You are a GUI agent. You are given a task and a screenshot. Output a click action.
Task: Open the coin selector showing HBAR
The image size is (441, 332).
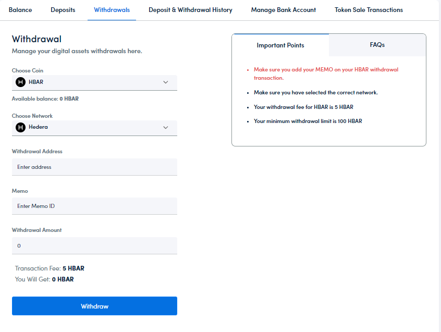coord(94,82)
